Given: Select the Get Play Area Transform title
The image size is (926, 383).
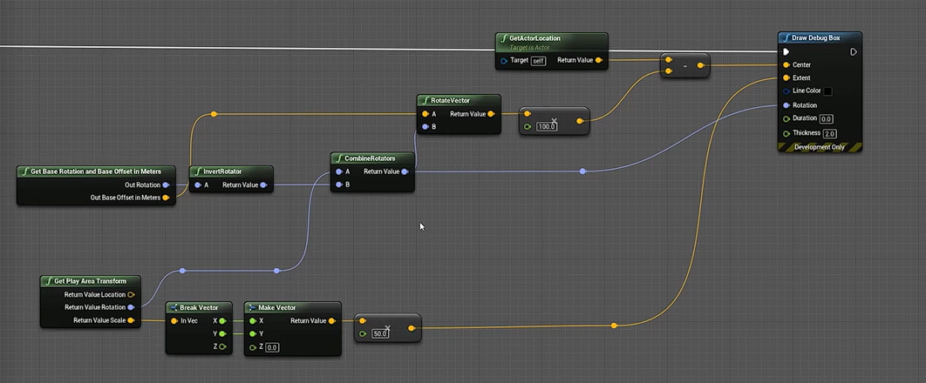Looking at the screenshot, I should (x=90, y=281).
